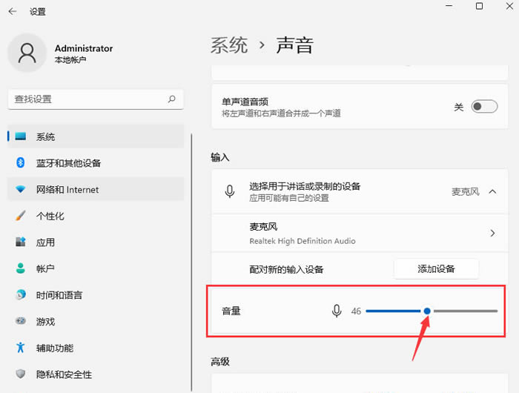Image resolution: width=519 pixels, height=393 pixels.
Task: Click the Administrator profile avatar
Action: coord(27,53)
